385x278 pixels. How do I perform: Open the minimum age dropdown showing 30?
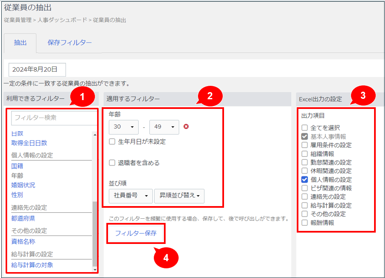pos(124,127)
